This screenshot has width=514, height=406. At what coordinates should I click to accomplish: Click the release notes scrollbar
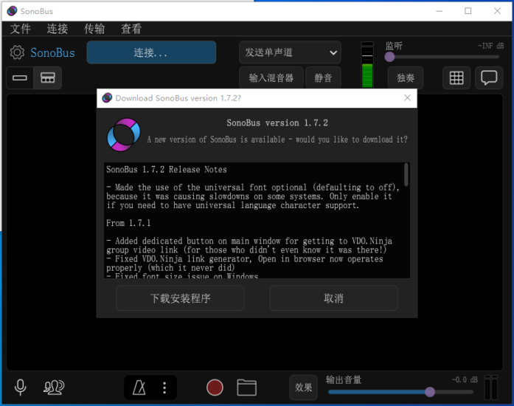[x=406, y=176]
